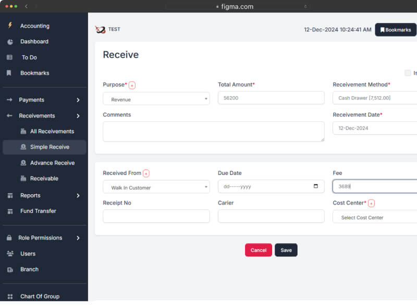Click the Users group icon
The height and width of the screenshot is (308, 417).
click(10, 254)
